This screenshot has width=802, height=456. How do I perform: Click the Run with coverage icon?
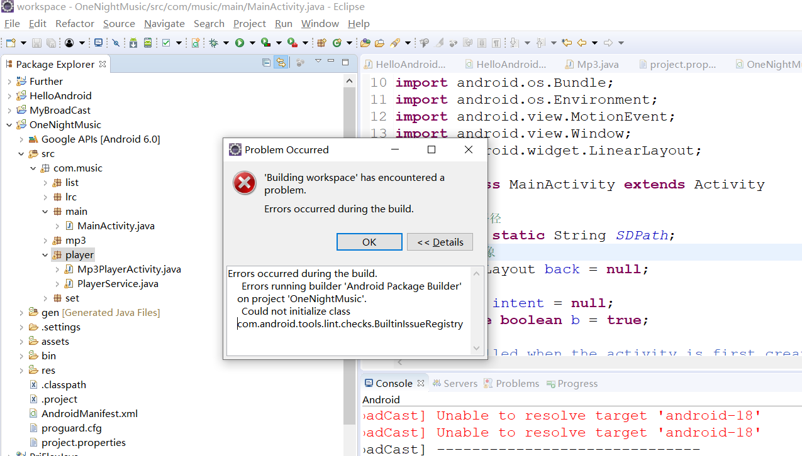click(265, 43)
